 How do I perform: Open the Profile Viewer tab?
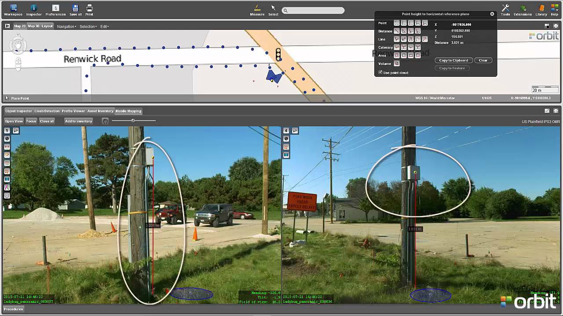click(73, 111)
